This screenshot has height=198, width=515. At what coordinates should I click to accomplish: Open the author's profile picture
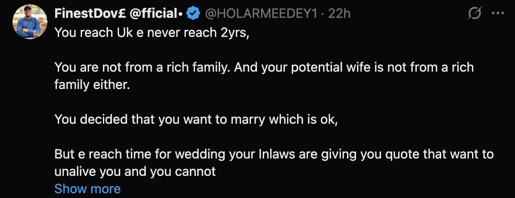30,23
